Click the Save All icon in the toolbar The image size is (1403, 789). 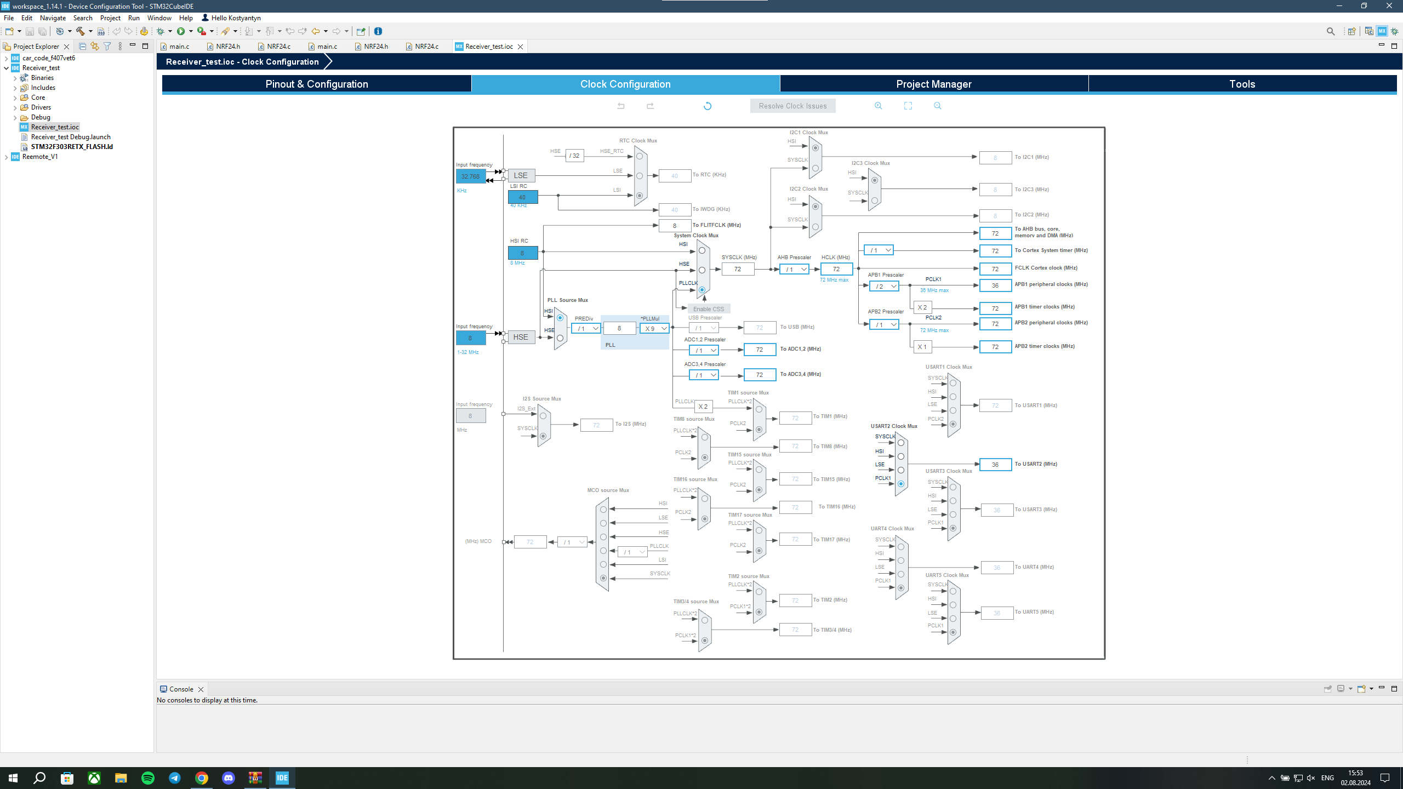(42, 31)
